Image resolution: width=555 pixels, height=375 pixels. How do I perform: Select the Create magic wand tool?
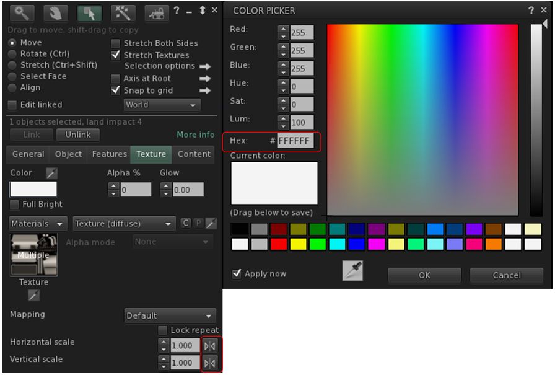(x=123, y=12)
